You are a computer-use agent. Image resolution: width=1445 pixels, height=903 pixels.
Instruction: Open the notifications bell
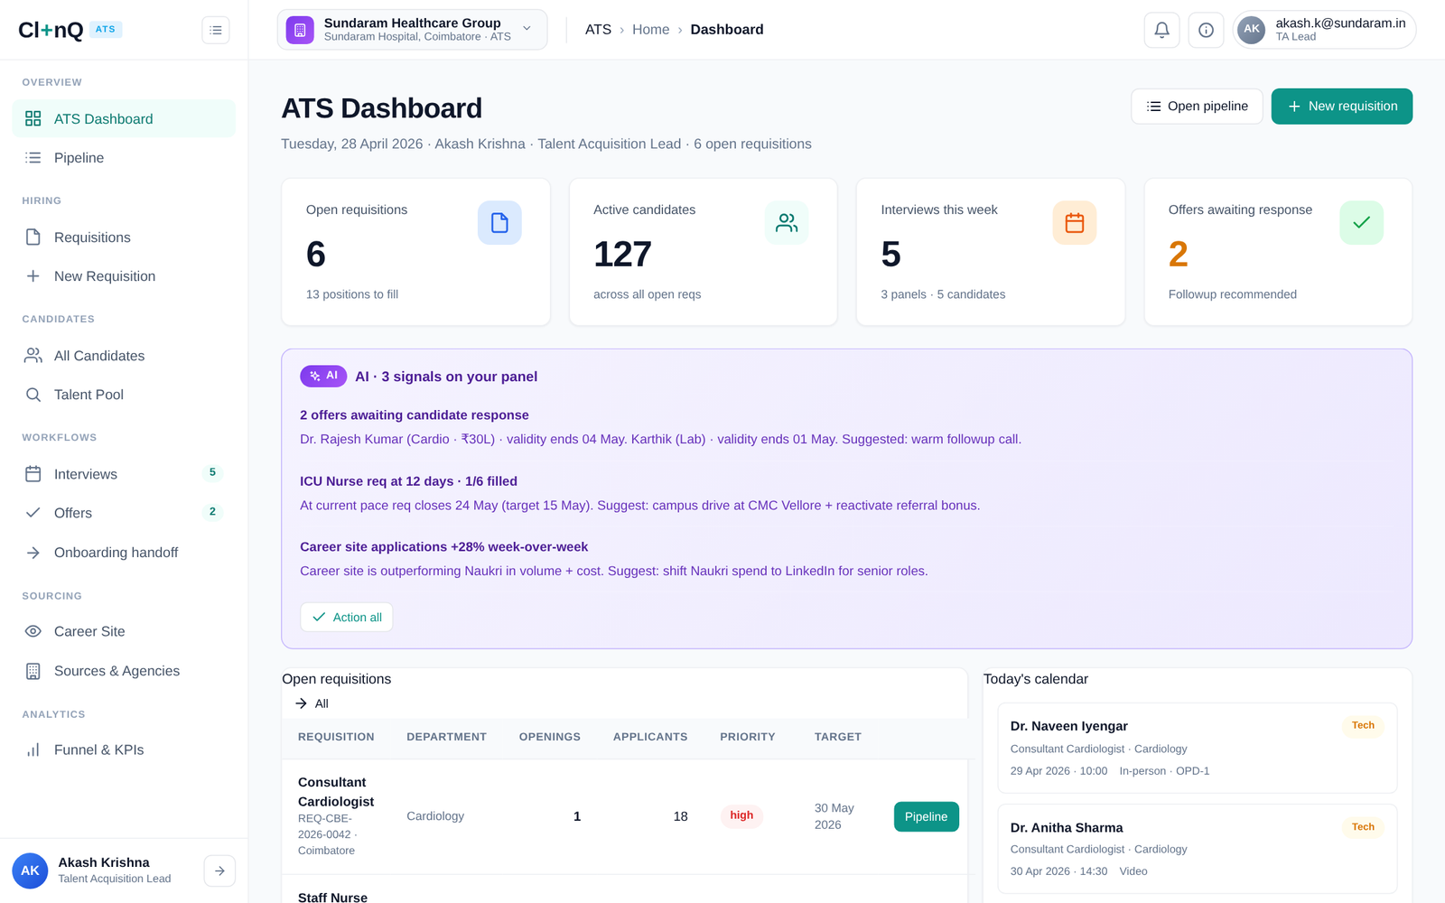coord(1161,30)
